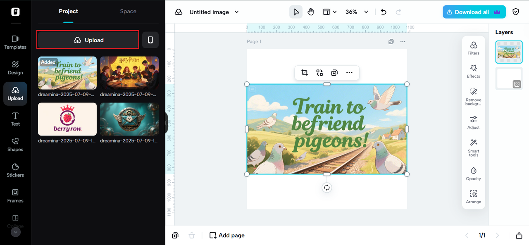
Task: Open the Opacity control
Action: (473, 173)
